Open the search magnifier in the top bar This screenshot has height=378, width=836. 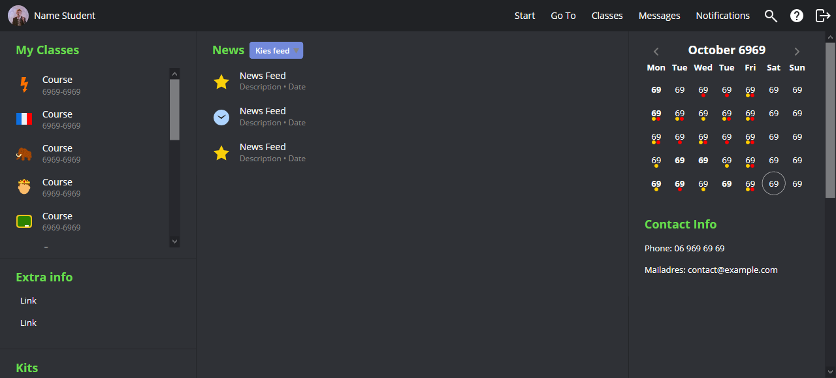tap(771, 16)
